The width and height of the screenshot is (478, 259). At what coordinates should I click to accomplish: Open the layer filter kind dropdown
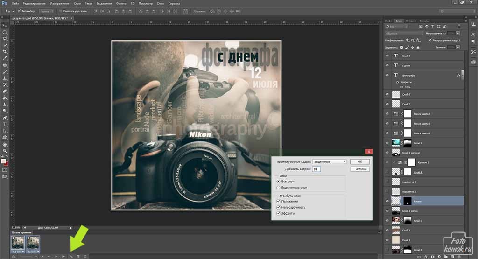396,27
